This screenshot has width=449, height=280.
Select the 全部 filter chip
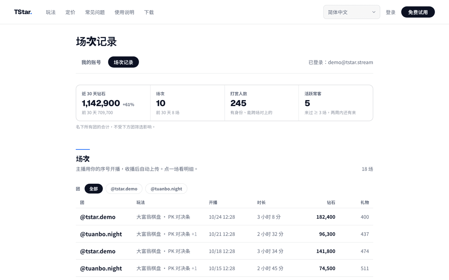pos(94,189)
